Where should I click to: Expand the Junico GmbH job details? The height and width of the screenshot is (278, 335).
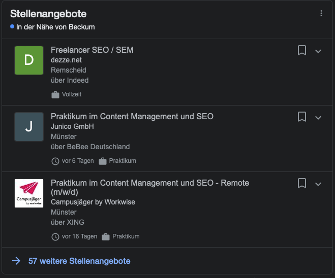tap(318, 117)
